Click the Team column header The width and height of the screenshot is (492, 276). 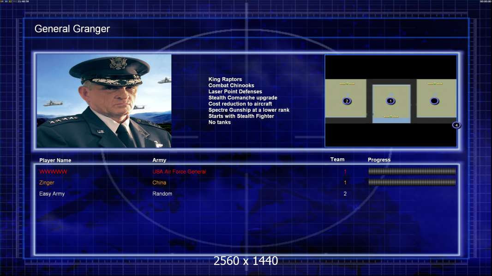tap(337, 160)
